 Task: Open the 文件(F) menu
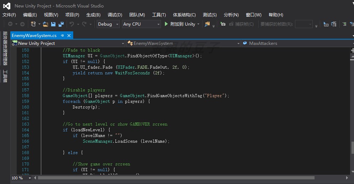coord(9,15)
